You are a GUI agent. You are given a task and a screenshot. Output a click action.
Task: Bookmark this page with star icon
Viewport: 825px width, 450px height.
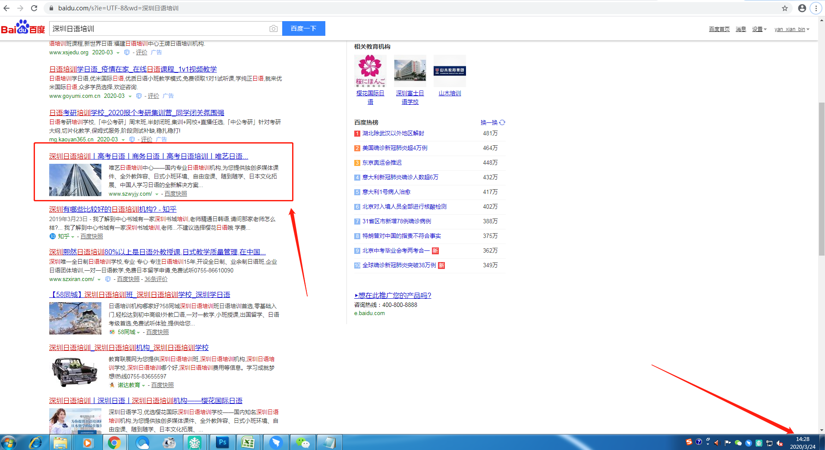pyautogui.click(x=785, y=8)
